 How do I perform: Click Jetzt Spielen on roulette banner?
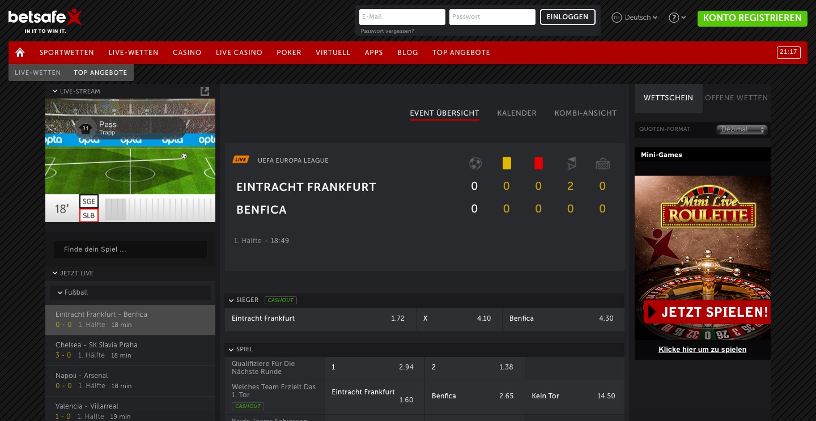point(707,312)
